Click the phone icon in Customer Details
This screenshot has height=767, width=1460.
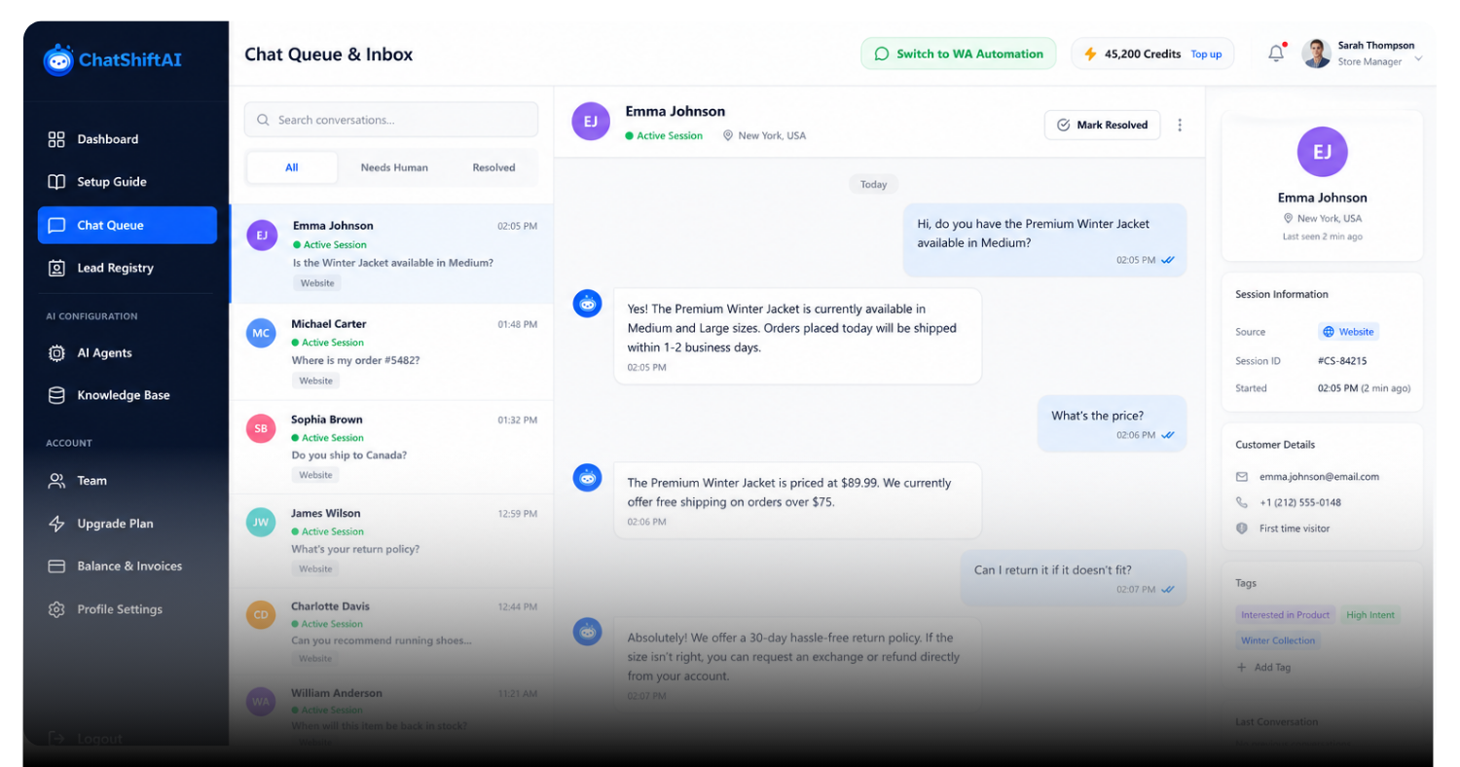pos(1242,502)
